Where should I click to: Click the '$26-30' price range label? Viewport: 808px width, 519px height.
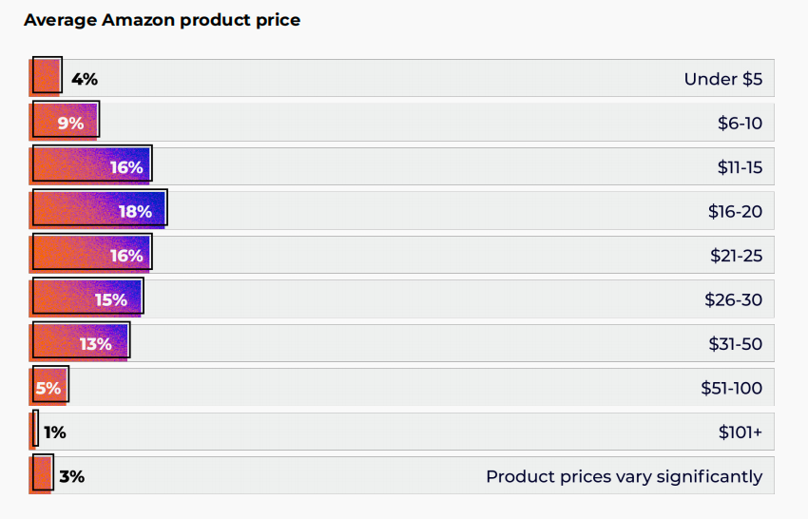[733, 299]
